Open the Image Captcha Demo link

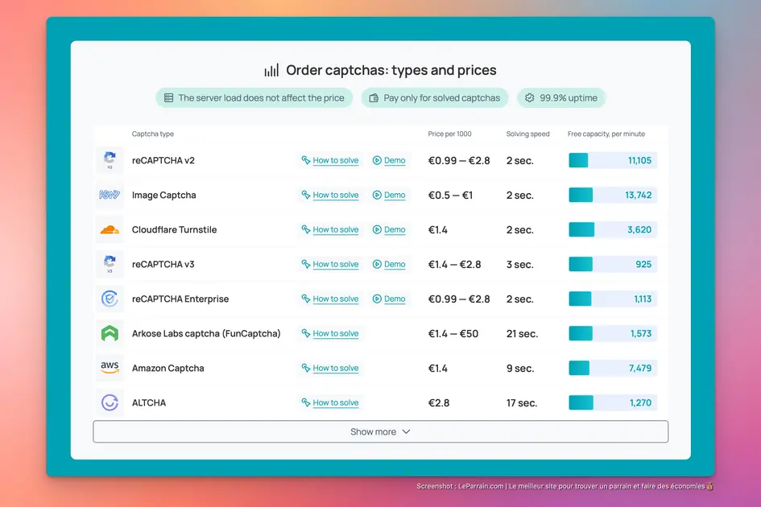point(395,195)
